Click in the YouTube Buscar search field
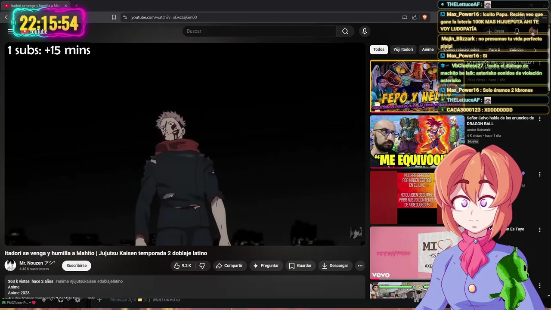The width and height of the screenshot is (551, 310). [x=259, y=31]
